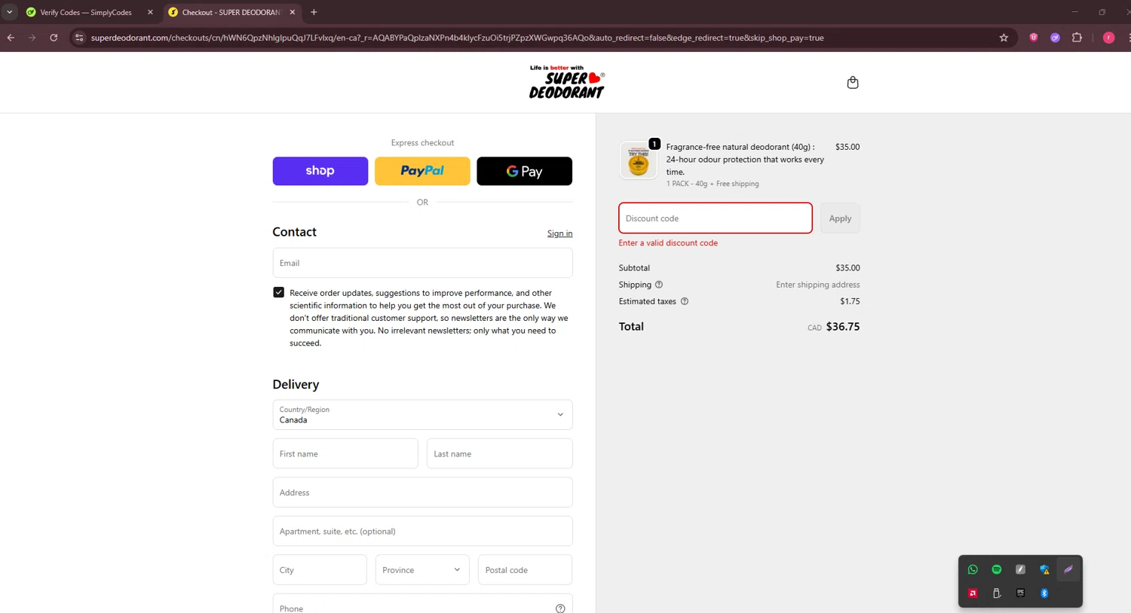This screenshot has height=613, width=1131.
Task: Click the Super Deodorant logo
Action: 567,82
